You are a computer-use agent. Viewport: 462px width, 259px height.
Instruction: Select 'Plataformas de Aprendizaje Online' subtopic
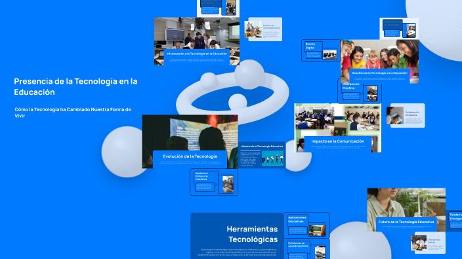pos(306,249)
